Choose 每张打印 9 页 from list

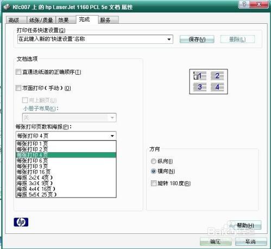click(66, 166)
